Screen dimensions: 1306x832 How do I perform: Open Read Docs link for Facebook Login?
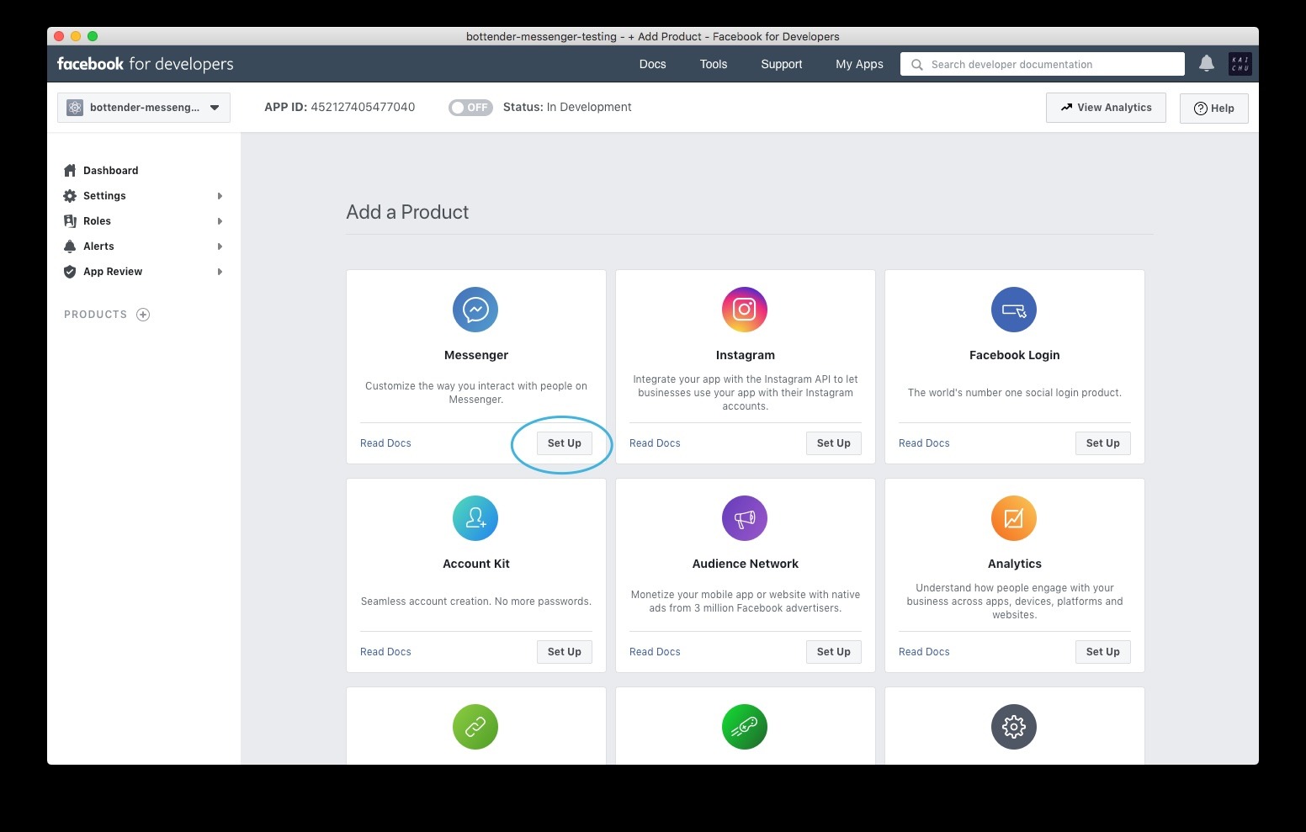[x=924, y=443]
